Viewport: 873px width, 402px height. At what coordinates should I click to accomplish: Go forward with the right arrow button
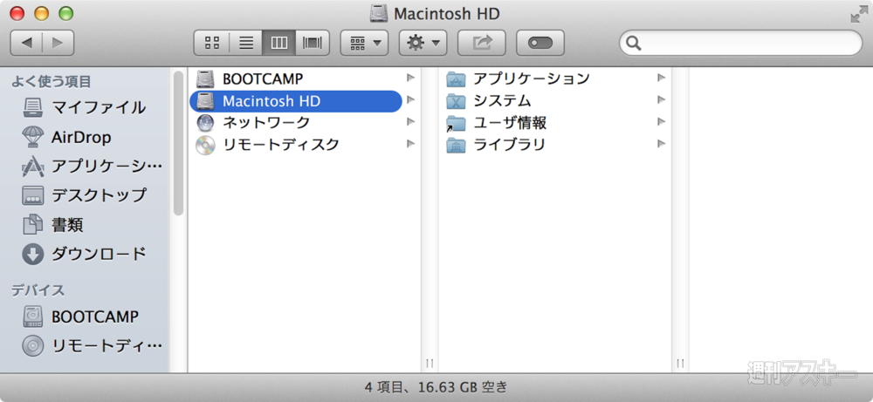click(x=58, y=43)
